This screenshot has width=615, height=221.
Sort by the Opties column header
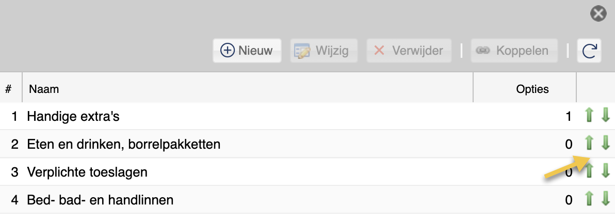[x=525, y=89]
